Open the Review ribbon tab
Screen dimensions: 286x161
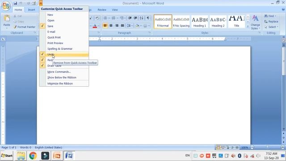pyautogui.click(x=102, y=10)
